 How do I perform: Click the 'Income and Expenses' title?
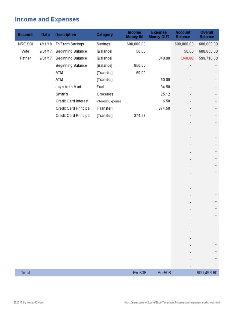[47, 19]
